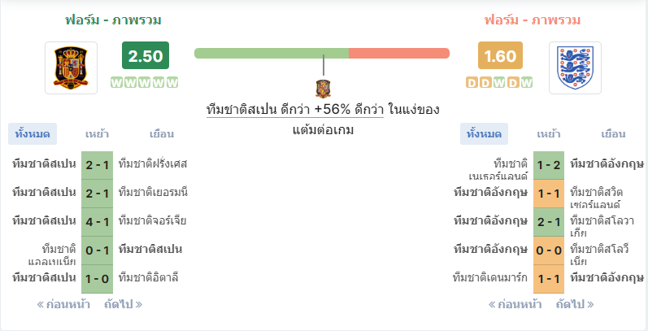Select England's ทั้งหมด tab
The height and width of the screenshot is (331, 648).
click(x=484, y=134)
